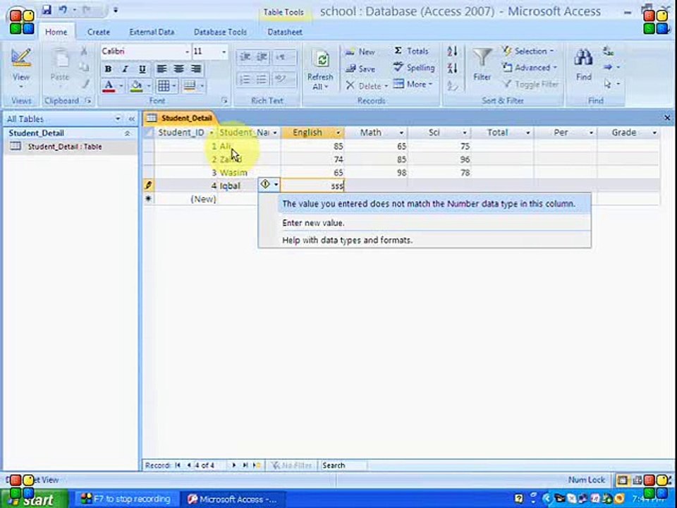Switch to the Home ribbon tab

[56, 32]
